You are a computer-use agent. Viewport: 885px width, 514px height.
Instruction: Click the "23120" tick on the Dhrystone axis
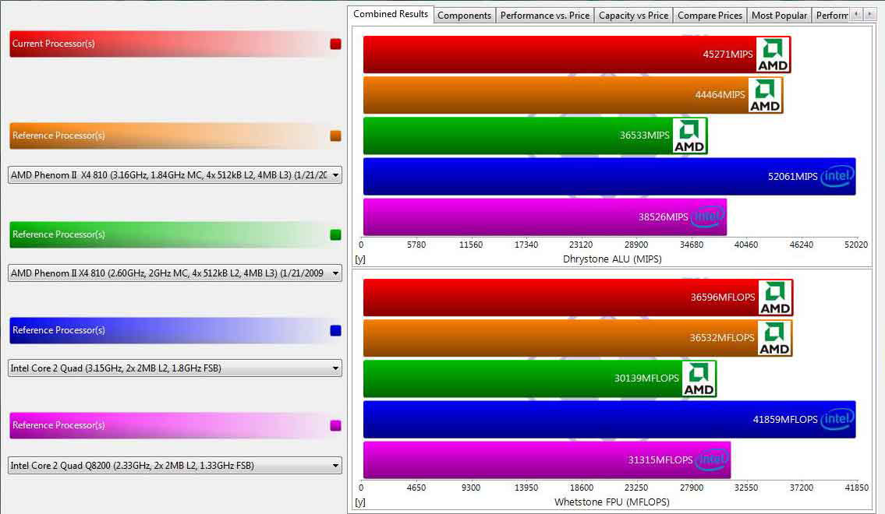581,245
